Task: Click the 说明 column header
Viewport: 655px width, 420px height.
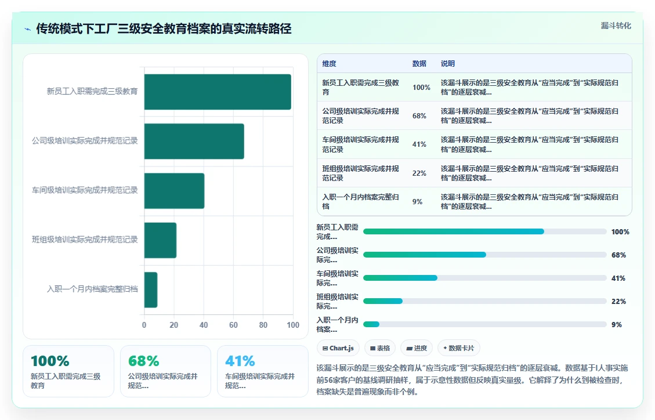Action: [448, 63]
